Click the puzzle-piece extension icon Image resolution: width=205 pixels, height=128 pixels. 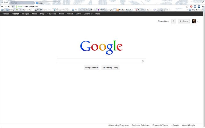[199, 6]
